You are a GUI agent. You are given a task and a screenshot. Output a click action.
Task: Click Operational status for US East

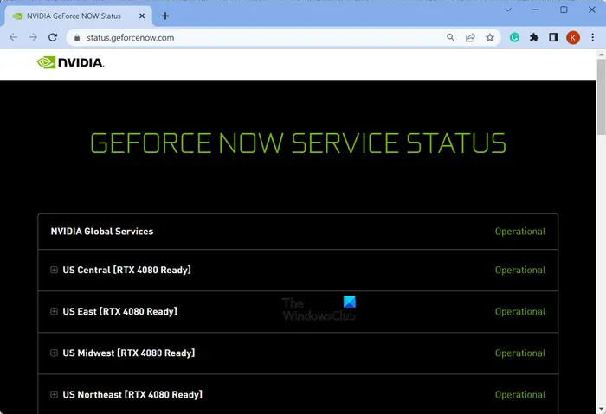click(x=520, y=312)
